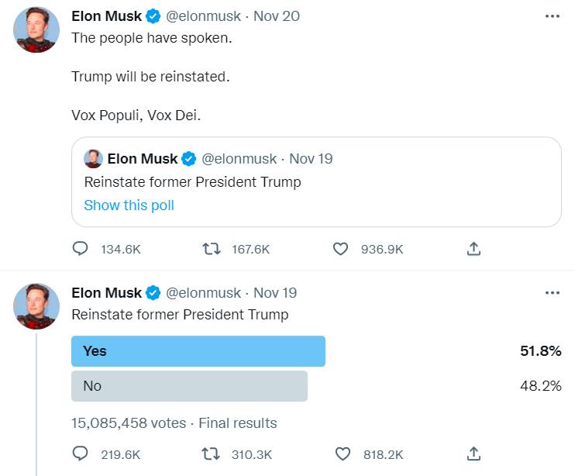Open Elon Musk avatar on top tweet
This screenshot has height=476, width=575.
pos(36,29)
